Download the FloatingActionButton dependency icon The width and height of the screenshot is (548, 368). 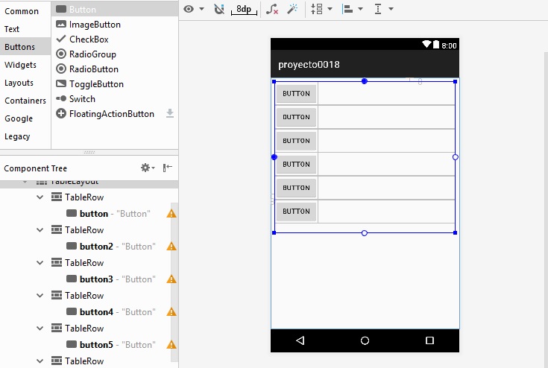pos(170,113)
